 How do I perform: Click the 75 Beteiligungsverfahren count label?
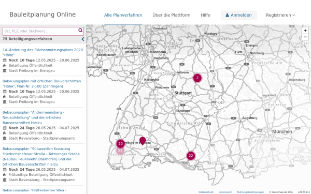[27, 39]
